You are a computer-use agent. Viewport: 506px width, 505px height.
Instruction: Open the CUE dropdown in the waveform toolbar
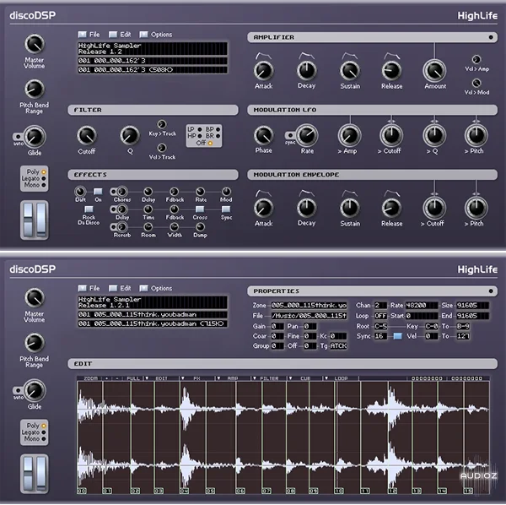(305, 378)
